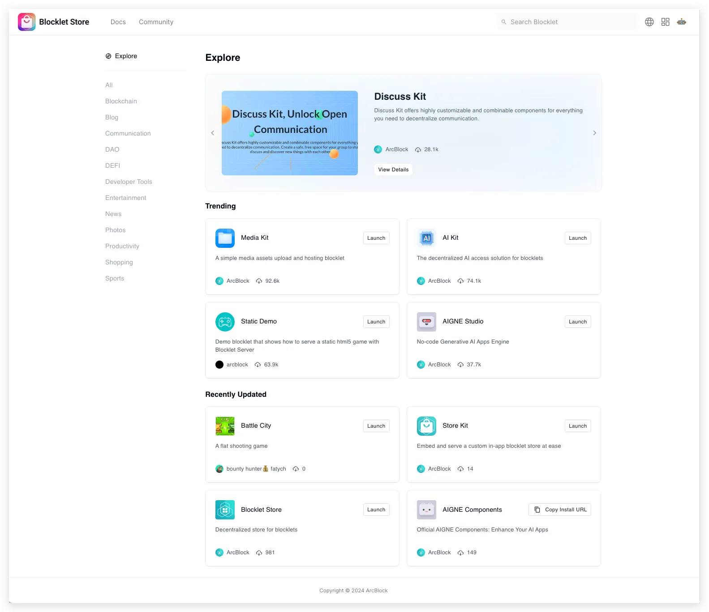Image resolution: width=709 pixels, height=612 pixels.
Task: Open the language globe icon
Action: point(649,22)
